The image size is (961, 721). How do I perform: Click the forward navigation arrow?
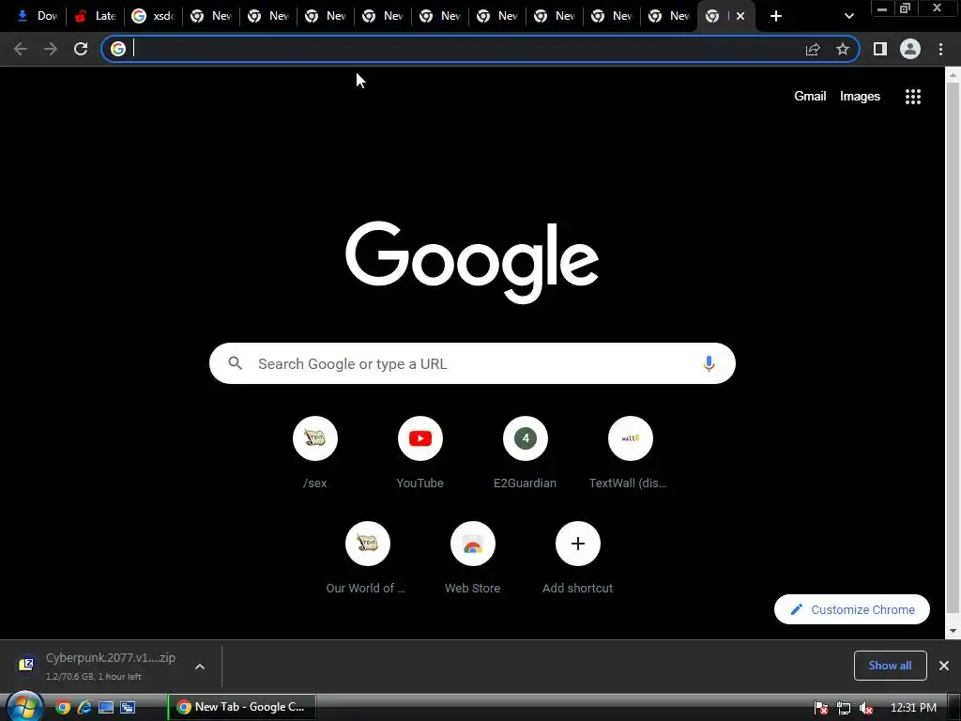tap(51, 49)
